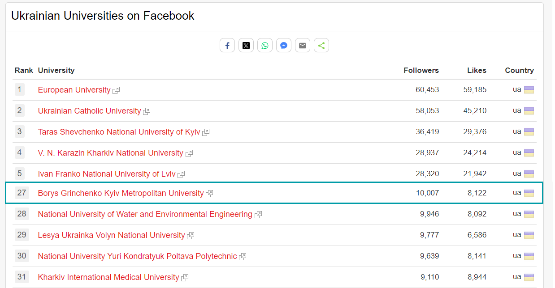Share the ranking by email
The width and height of the screenshot is (555, 288).
[303, 45]
